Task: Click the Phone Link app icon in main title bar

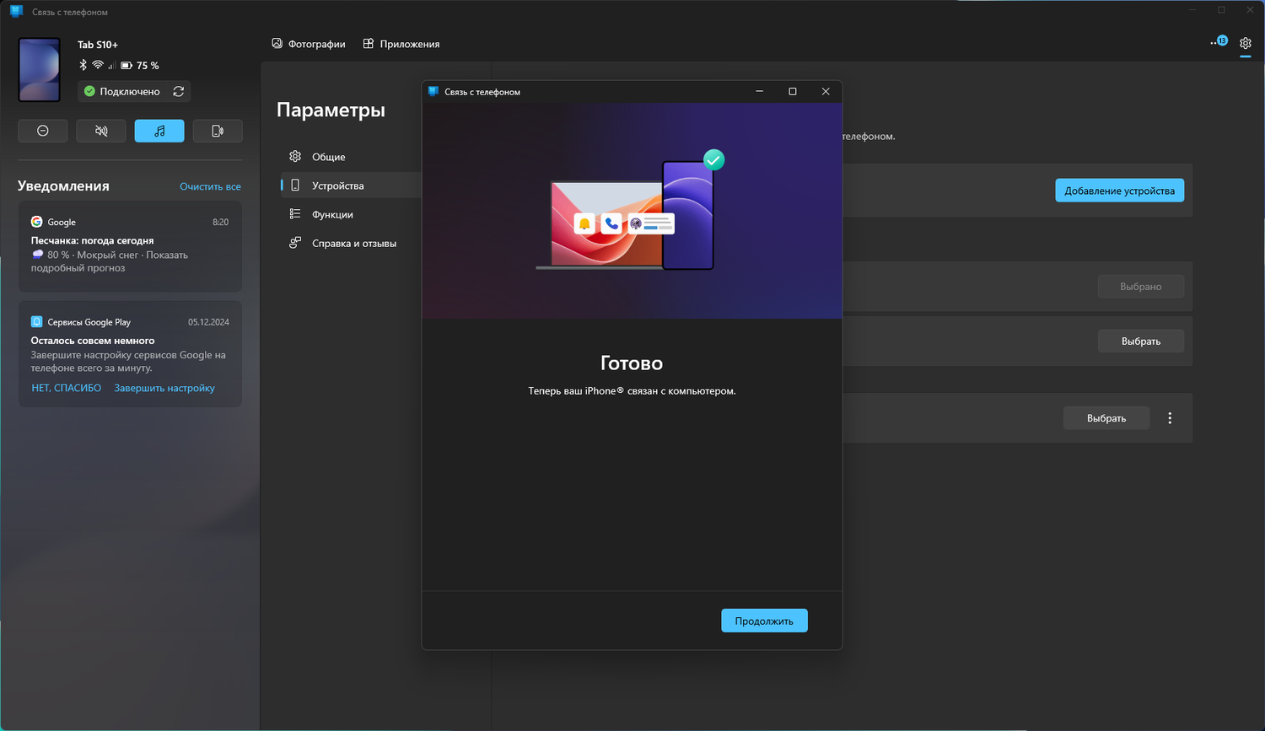Action: [16, 11]
